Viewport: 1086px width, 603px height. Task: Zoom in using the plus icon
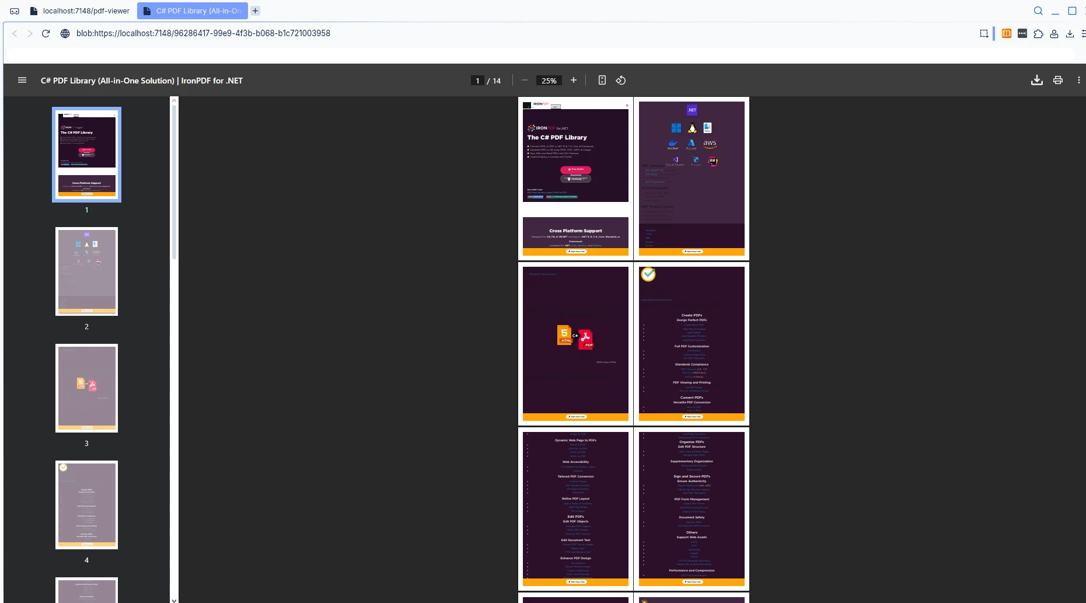pyautogui.click(x=573, y=80)
